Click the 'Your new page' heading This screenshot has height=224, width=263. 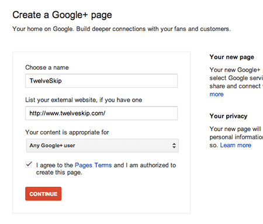(x=232, y=57)
